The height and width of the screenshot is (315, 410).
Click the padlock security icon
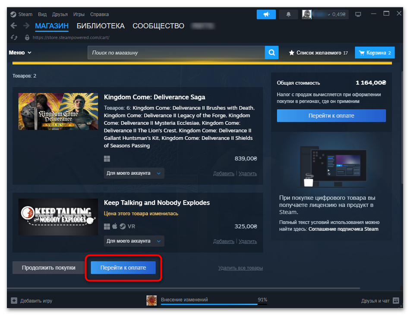(x=27, y=38)
